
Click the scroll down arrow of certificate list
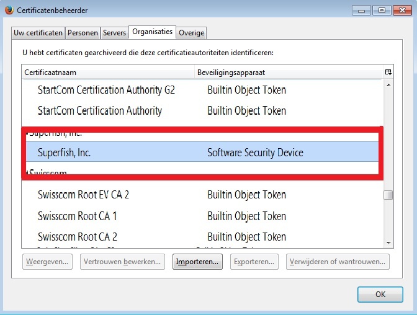(388, 242)
